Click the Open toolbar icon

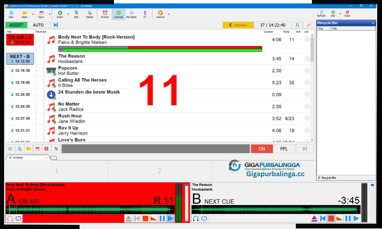point(25,14)
